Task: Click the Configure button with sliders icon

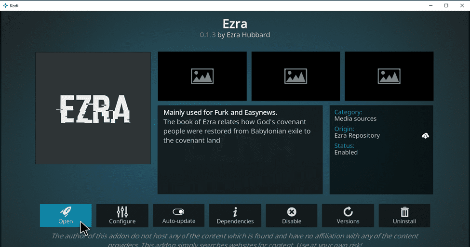Action: pyautogui.click(x=122, y=216)
